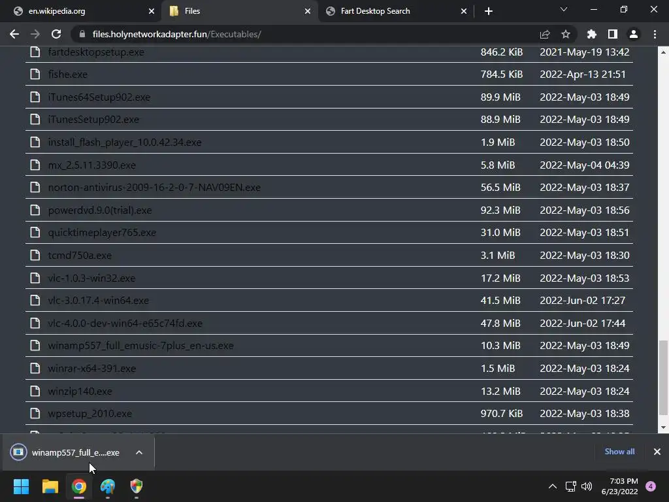Download vlc-1.0.3-win32.exe
The width and height of the screenshot is (669, 502).
[x=91, y=278]
